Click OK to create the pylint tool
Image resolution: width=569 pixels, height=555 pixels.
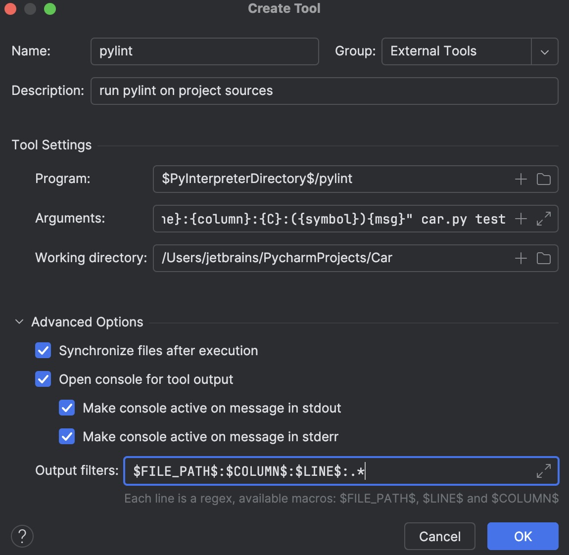point(522,536)
